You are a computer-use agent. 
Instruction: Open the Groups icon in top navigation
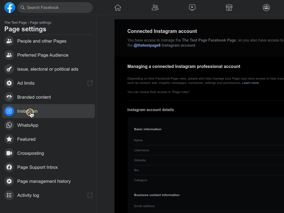tap(266, 7)
